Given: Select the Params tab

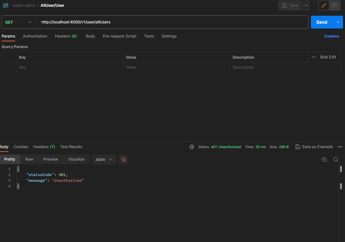Looking at the screenshot, I should tap(8, 36).
